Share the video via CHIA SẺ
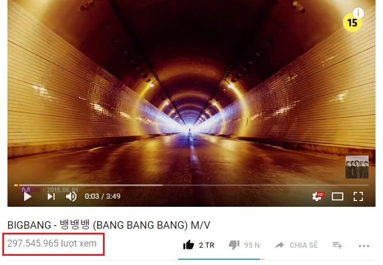 pos(296,245)
